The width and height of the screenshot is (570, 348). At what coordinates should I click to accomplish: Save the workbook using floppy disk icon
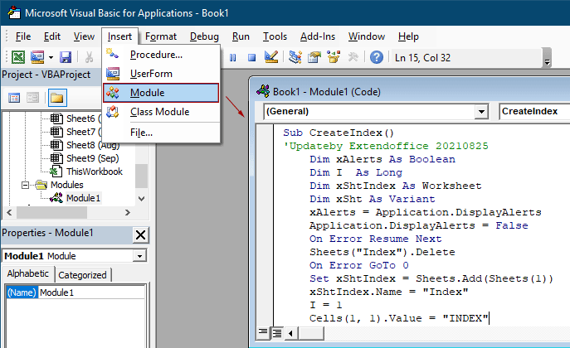pyautogui.click(x=66, y=57)
